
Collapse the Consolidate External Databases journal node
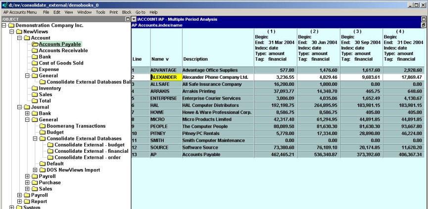click(x=35, y=139)
